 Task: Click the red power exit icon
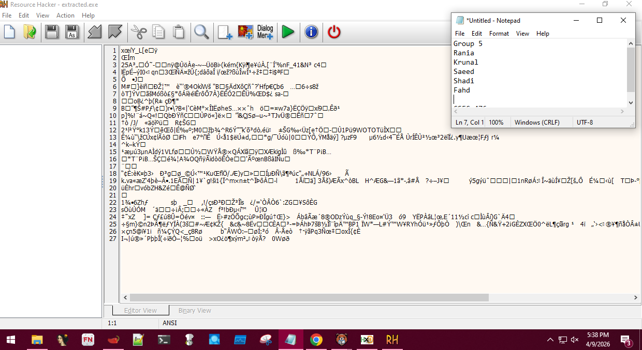tap(334, 32)
